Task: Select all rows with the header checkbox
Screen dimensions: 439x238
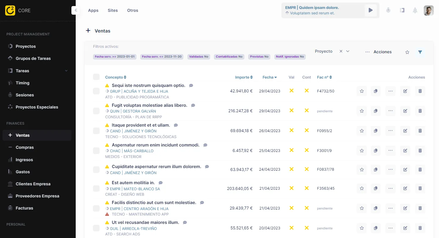Action: coord(96,77)
